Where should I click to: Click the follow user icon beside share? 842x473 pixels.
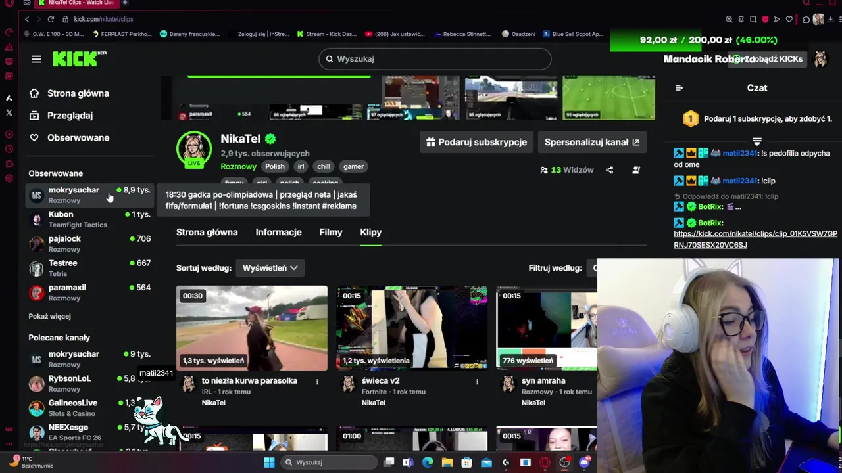coord(636,170)
